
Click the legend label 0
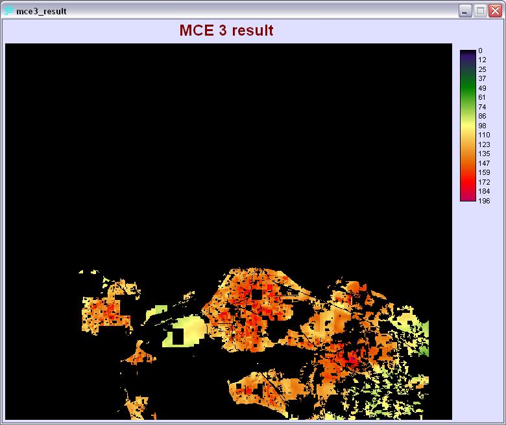(x=480, y=51)
